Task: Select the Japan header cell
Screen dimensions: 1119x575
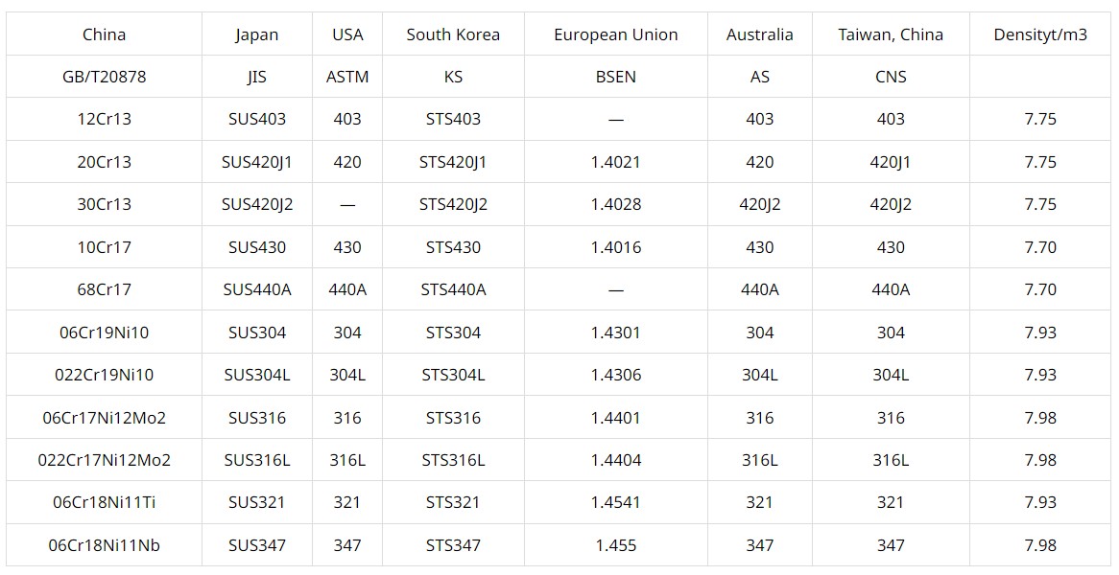Action: tap(256, 34)
